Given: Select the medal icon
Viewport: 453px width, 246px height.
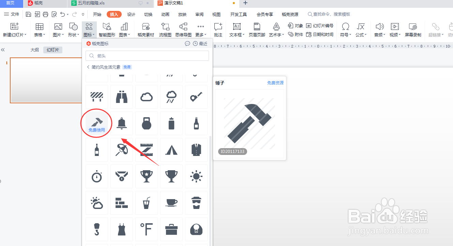Looking at the screenshot, I should coord(122,176).
